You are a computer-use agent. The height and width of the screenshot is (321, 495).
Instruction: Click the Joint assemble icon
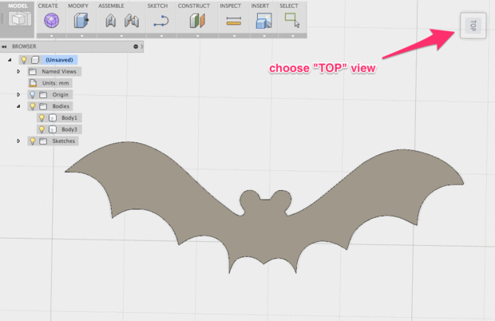click(x=132, y=21)
